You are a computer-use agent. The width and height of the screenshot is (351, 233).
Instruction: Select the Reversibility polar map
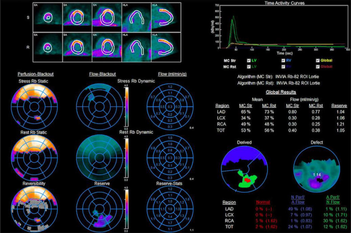click(x=34, y=209)
